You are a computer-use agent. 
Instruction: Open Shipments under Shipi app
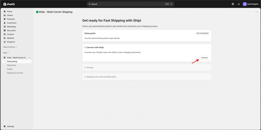pyautogui.click(x=11, y=65)
